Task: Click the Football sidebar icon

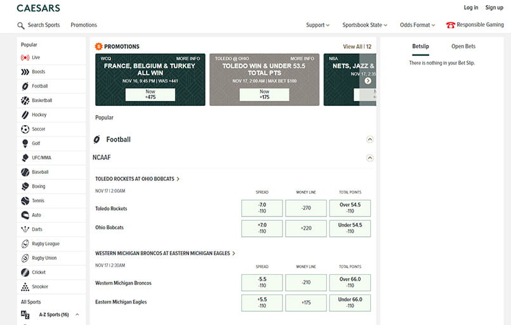Action: tap(25, 86)
